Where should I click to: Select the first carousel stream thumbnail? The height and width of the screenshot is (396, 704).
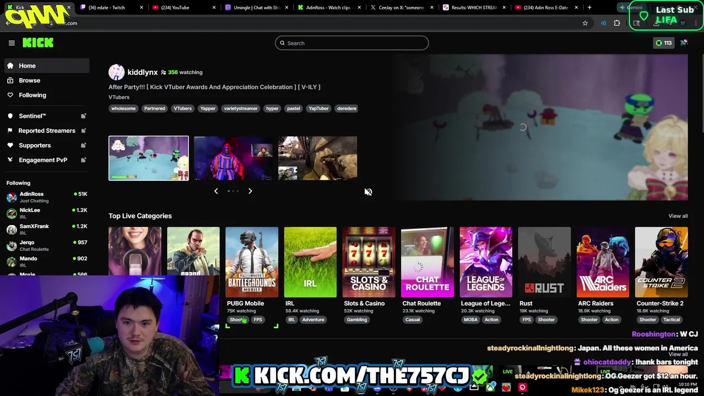pos(148,158)
